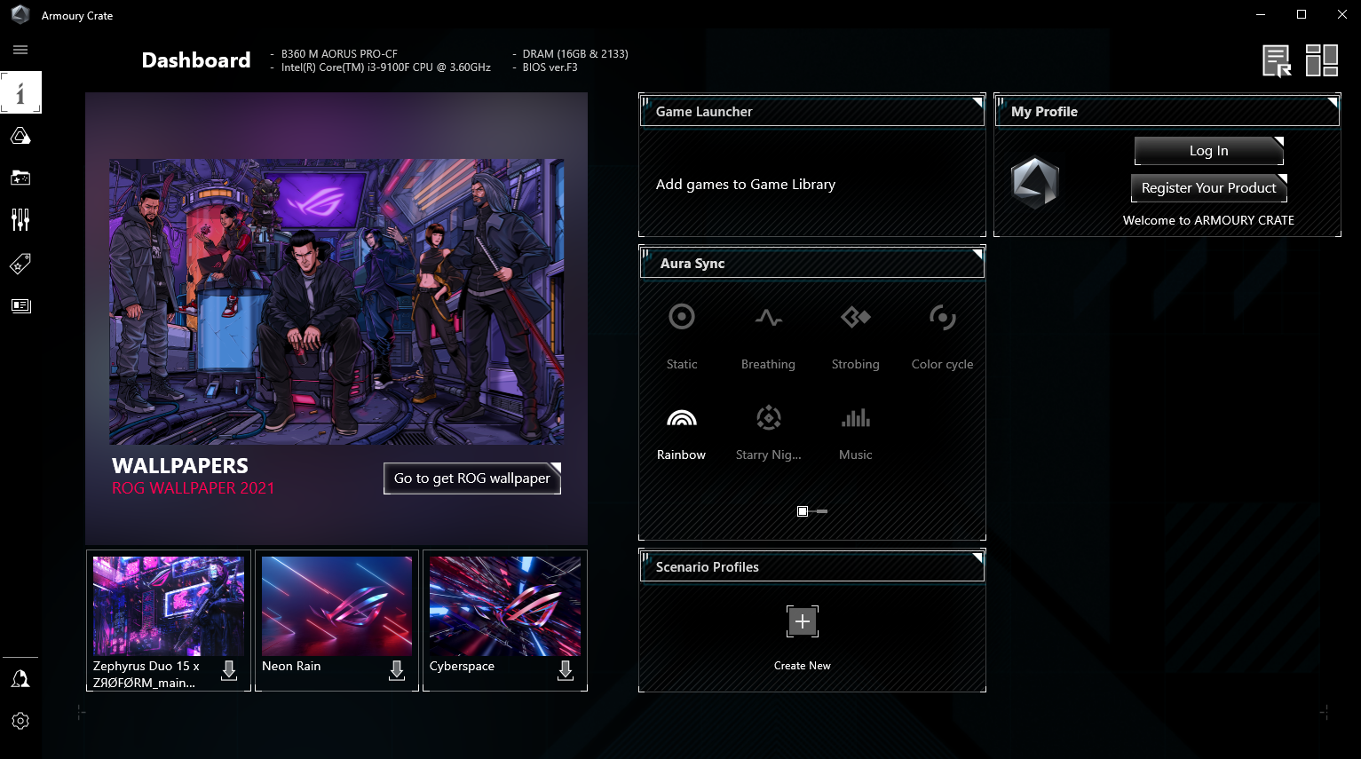This screenshot has width=1361, height=759.
Task: Click the ROG profile avatar icon
Action: click(x=1035, y=183)
